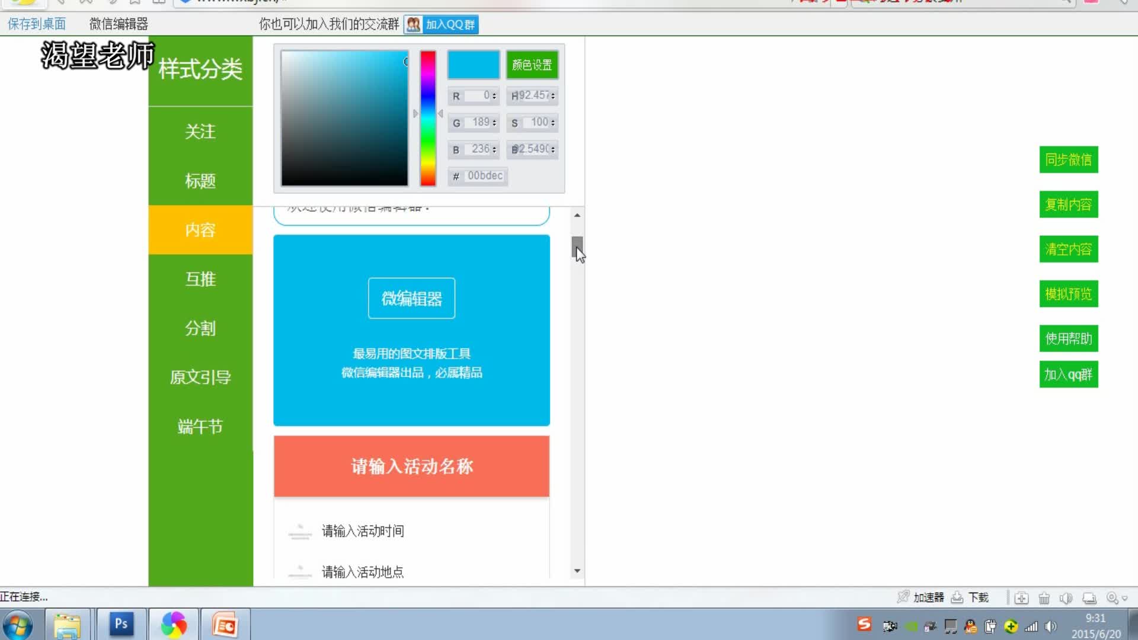Increment the R value stepper
This screenshot has width=1138, height=640.
[x=494, y=94]
